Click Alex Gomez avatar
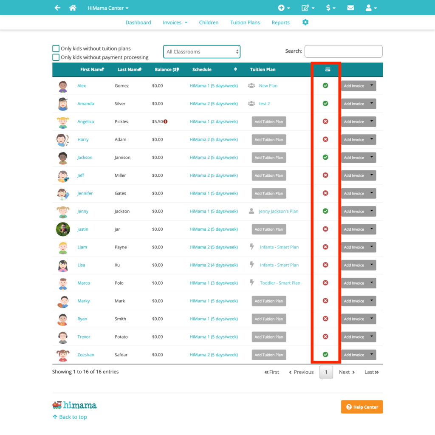Image resolution: width=435 pixels, height=435 pixels. [63, 86]
